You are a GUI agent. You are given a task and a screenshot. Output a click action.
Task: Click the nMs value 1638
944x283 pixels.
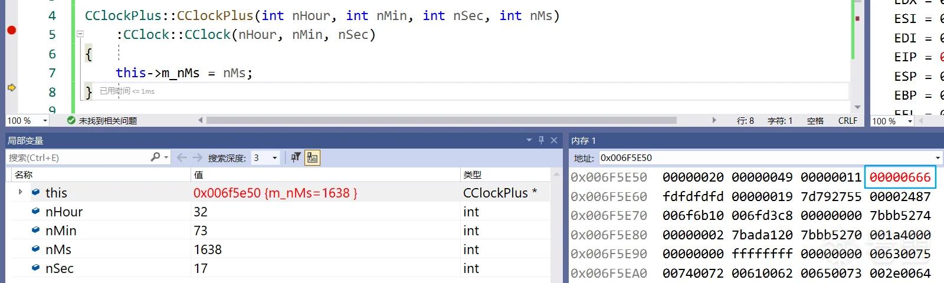coord(208,249)
